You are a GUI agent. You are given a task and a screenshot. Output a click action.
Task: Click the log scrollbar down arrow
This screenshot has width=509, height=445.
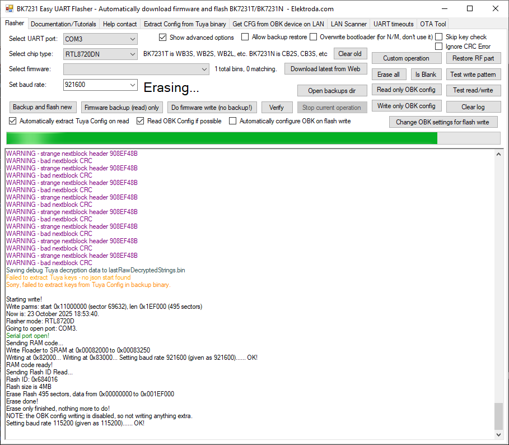(498, 434)
